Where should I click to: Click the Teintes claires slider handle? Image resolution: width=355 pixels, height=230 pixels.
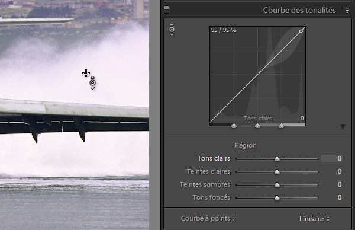coord(277,172)
